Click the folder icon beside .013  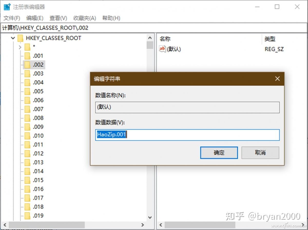[x=27, y=162]
